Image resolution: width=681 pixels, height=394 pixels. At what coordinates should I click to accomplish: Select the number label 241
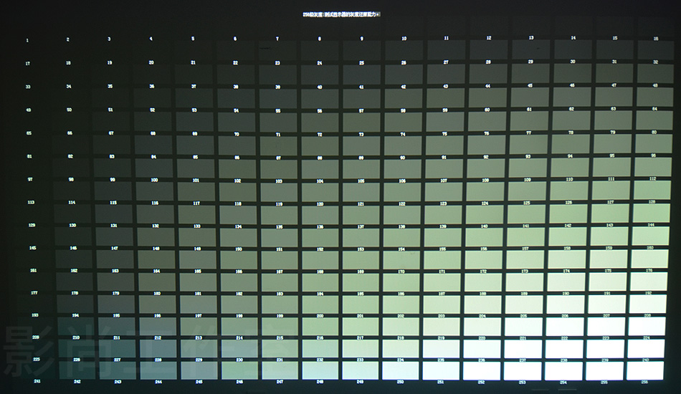pos(37,381)
